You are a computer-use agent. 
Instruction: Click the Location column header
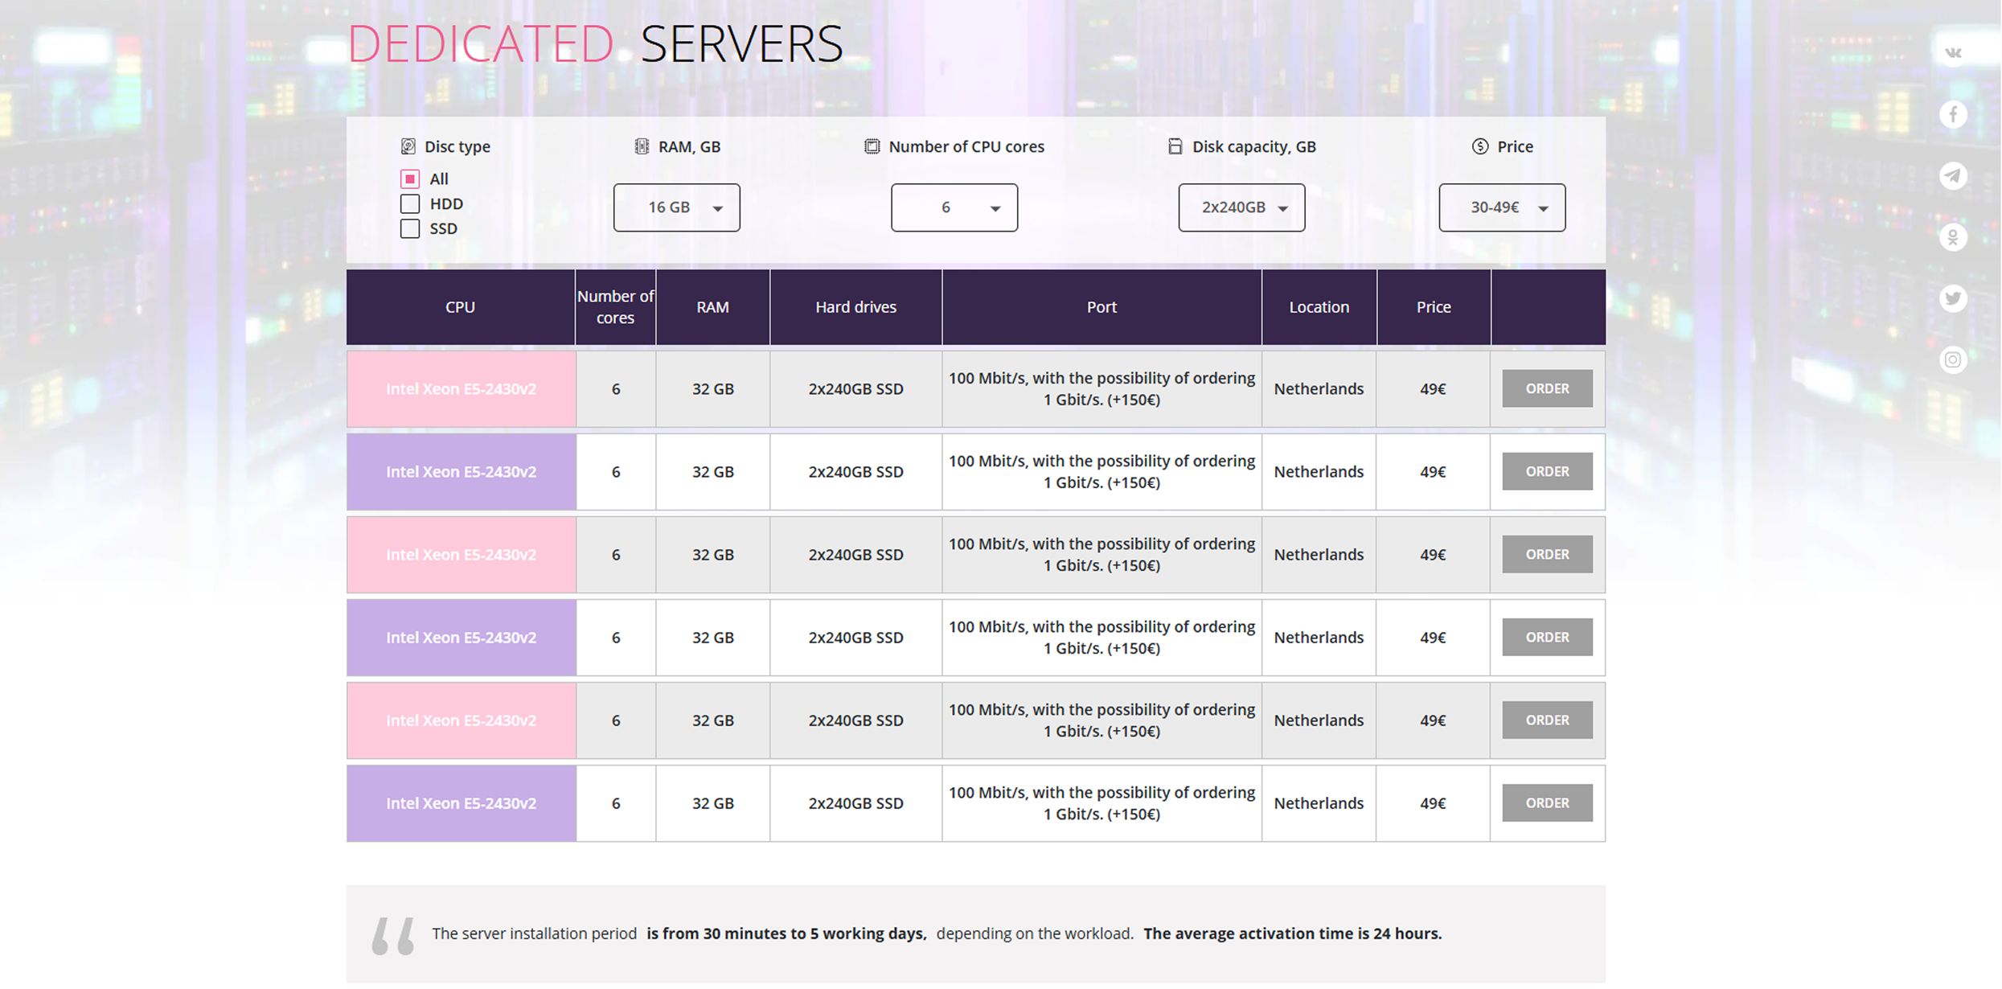[x=1319, y=307]
